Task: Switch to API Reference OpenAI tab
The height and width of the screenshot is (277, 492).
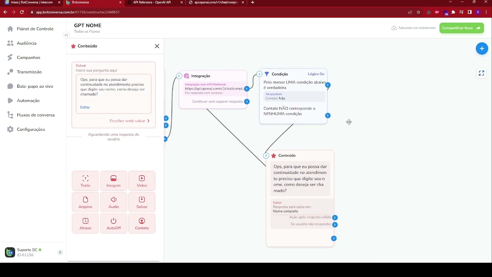Action: tap(152, 2)
